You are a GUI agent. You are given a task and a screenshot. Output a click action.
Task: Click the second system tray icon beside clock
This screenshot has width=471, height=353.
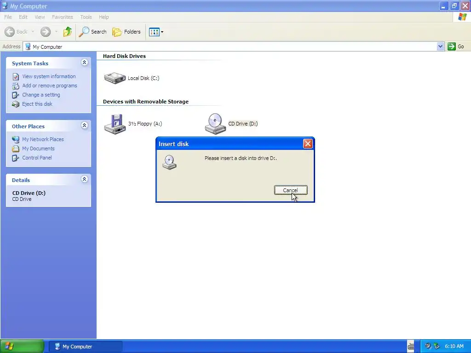tap(437, 346)
